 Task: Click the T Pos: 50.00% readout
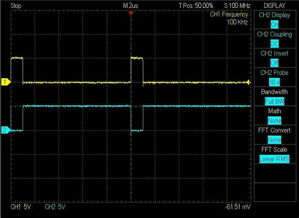coord(196,6)
